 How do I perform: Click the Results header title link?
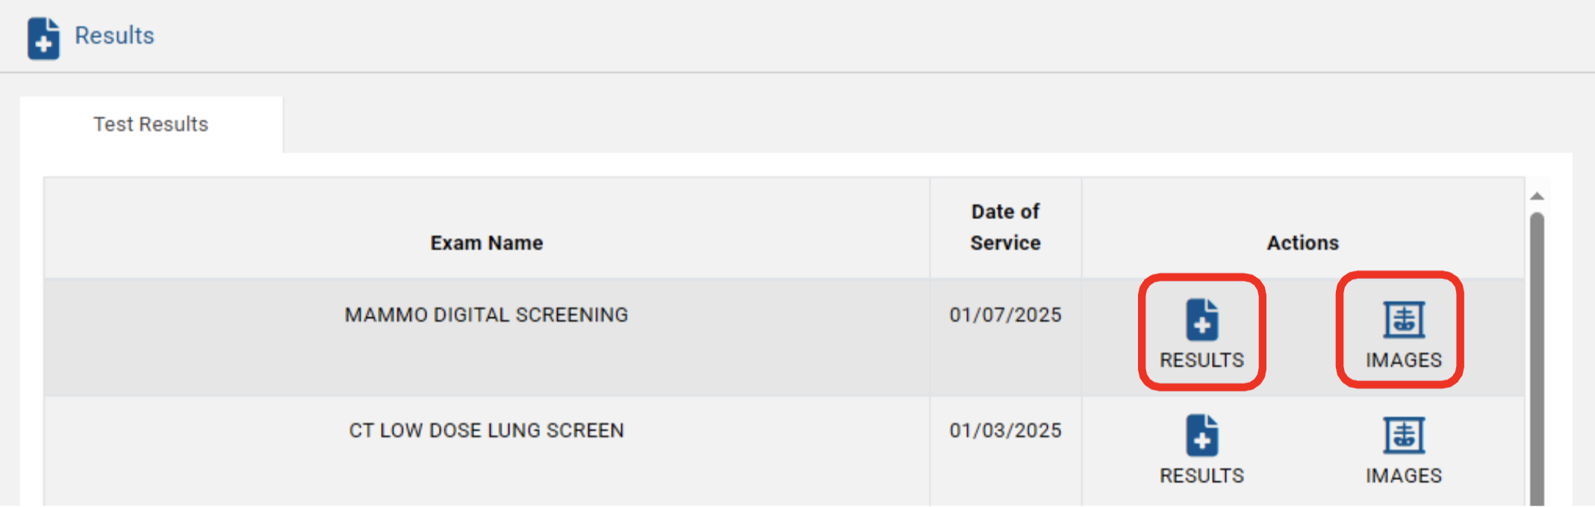114,35
